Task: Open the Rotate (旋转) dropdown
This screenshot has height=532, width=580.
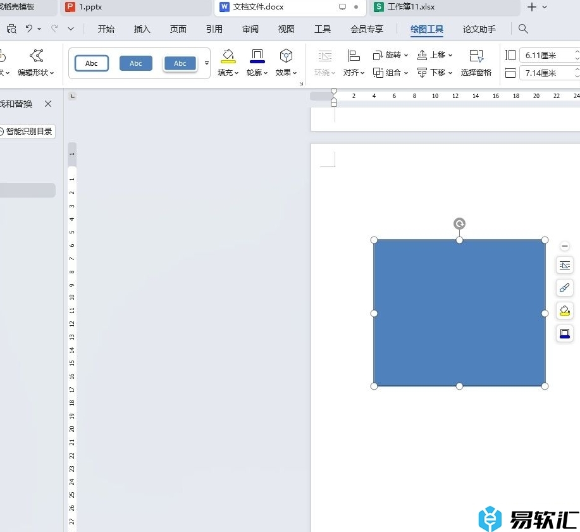Action: coord(392,55)
